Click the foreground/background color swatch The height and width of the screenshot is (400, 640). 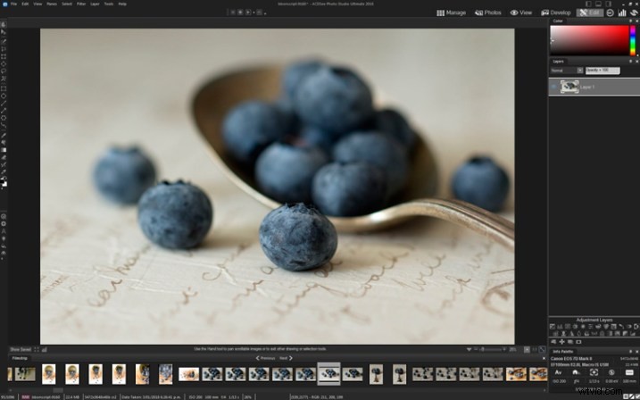(4, 182)
